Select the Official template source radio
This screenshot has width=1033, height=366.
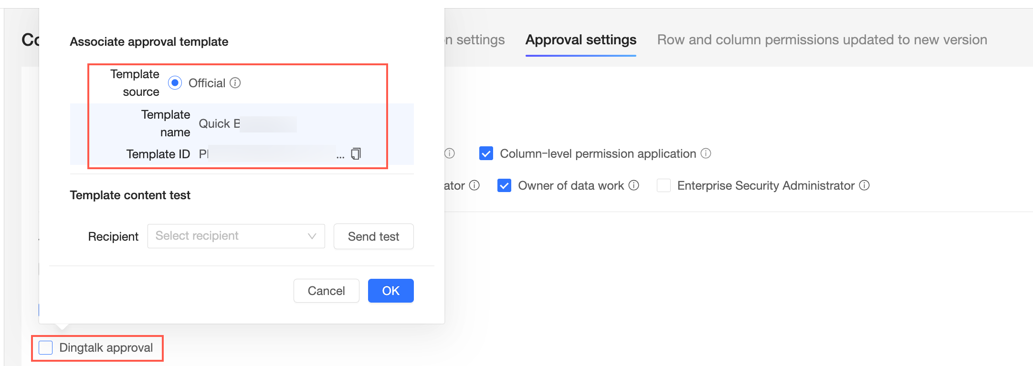175,83
